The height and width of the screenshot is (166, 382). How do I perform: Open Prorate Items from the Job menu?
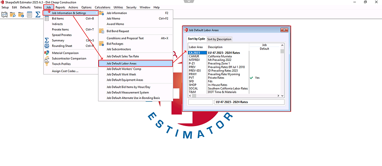point(71,29)
